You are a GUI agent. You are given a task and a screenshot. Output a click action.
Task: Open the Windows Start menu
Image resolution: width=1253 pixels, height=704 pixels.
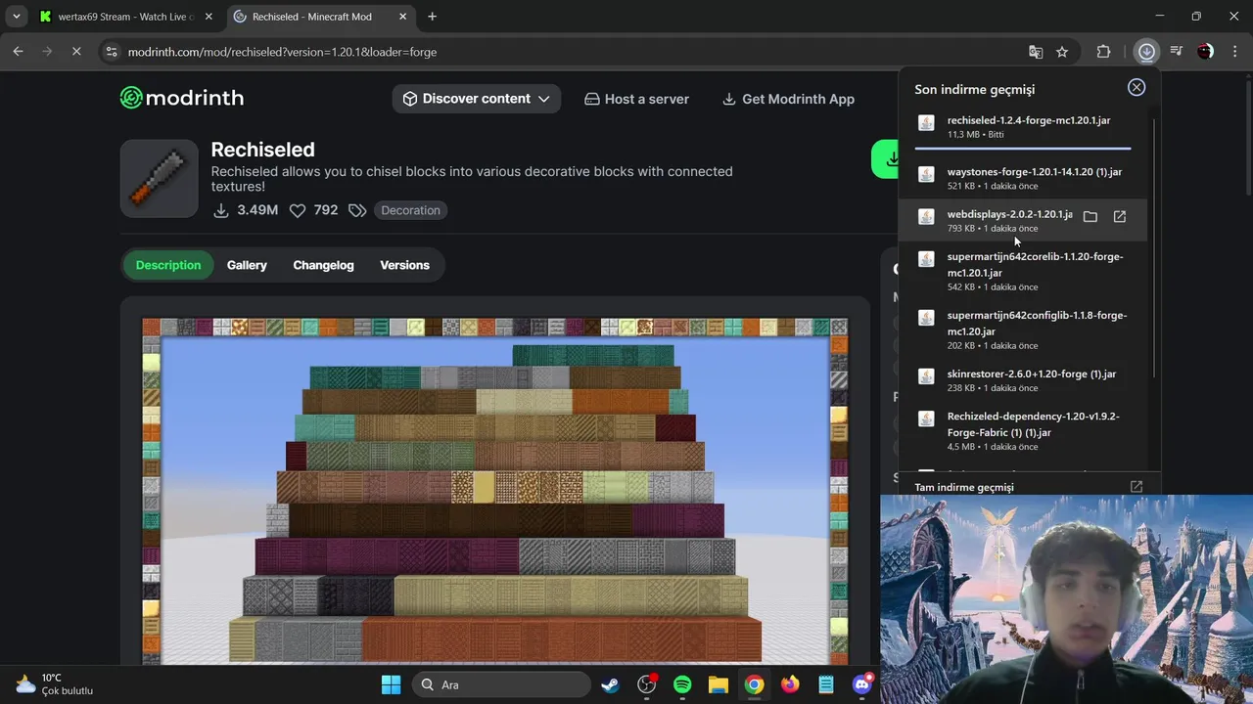click(391, 684)
